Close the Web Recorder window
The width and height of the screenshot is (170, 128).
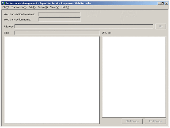pos(167,3)
